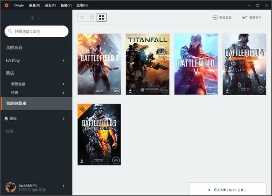Select the Battlefield V game tile
The image size is (272, 196).
(x=196, y=64)
